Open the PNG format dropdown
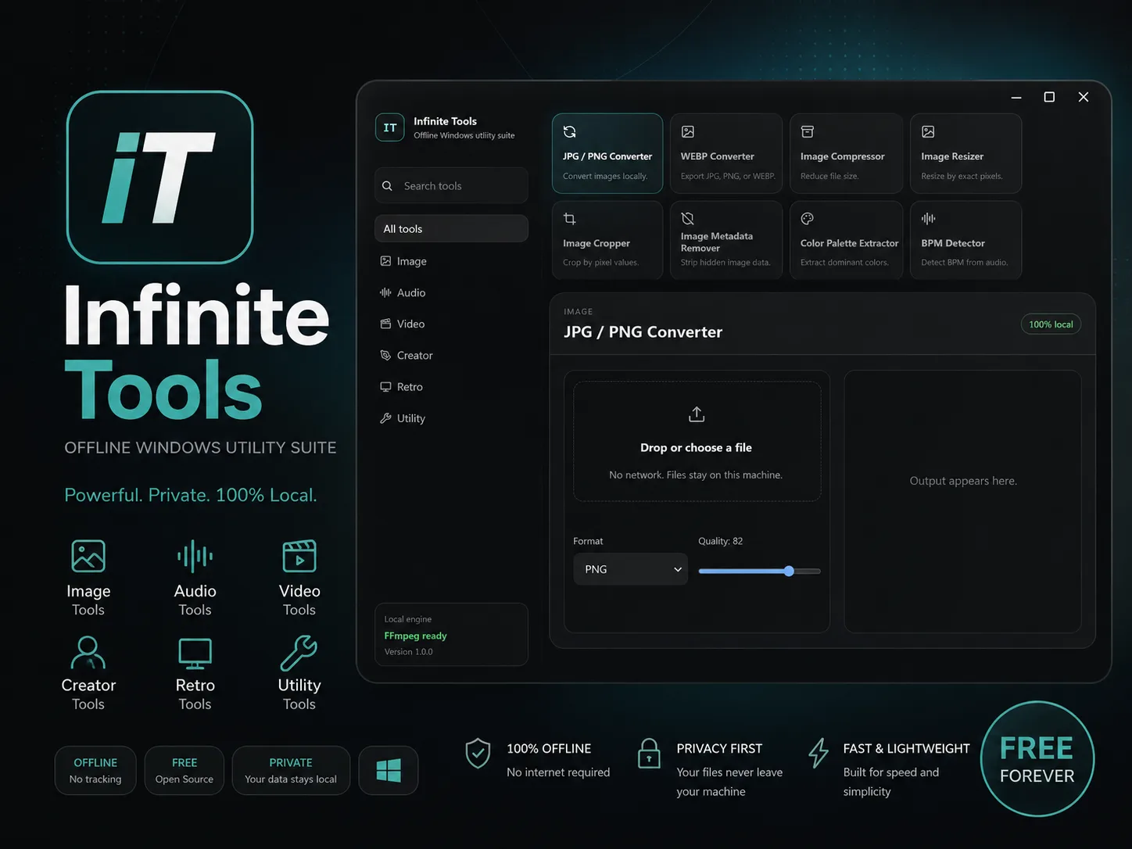1132x849 pixels. [x=631, y=569]
